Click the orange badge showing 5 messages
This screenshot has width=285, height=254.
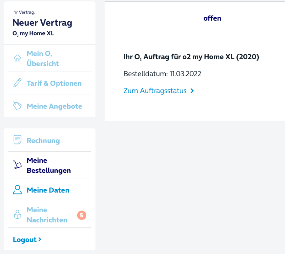coord(82,215)
